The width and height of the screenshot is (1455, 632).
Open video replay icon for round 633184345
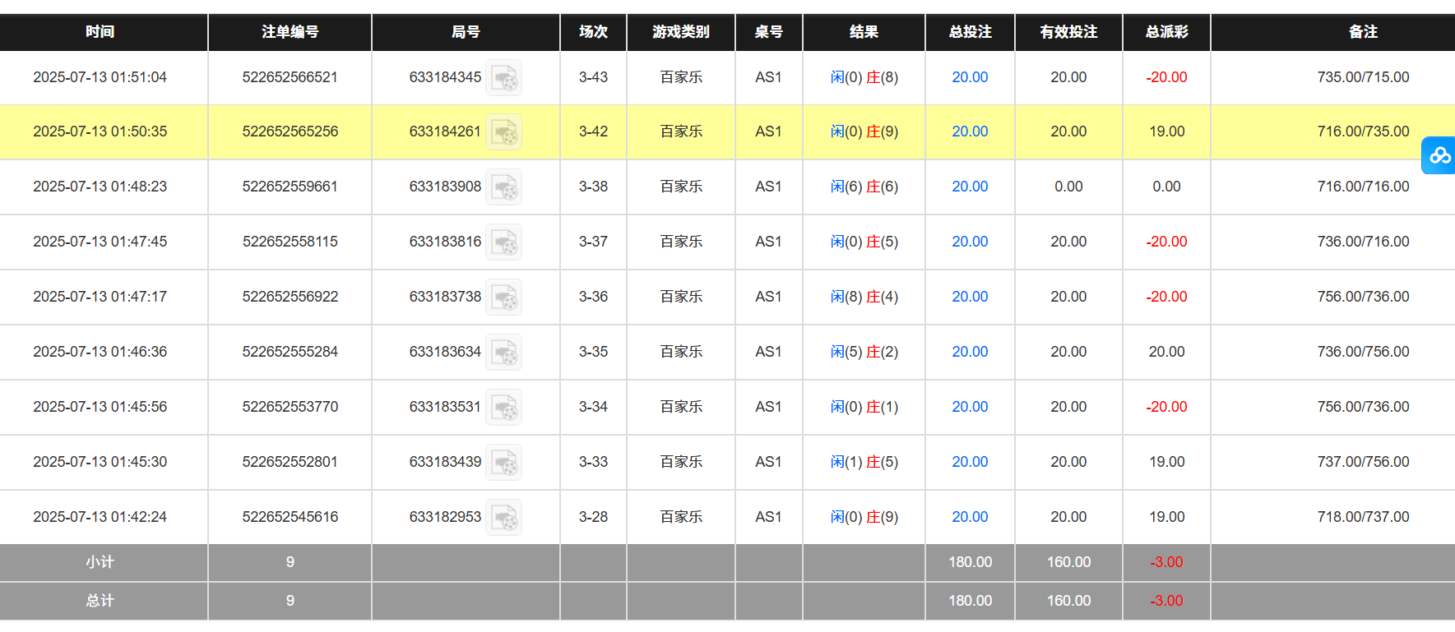coord(503,78)
